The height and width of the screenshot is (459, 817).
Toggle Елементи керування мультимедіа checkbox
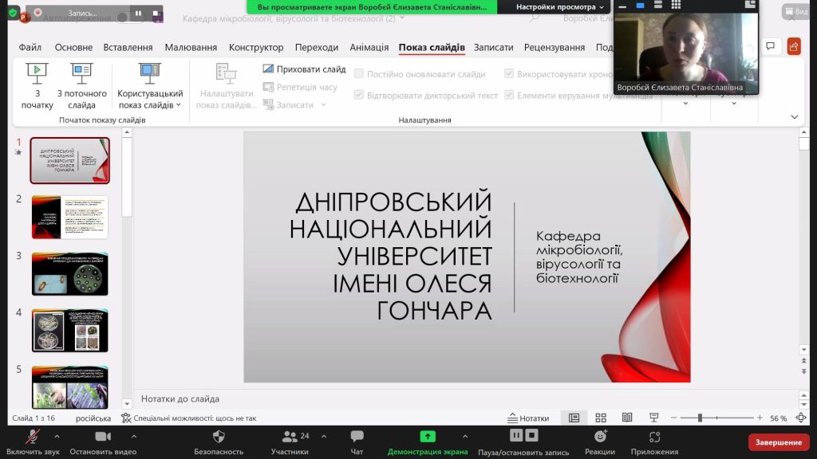click(x=509, y=96)
